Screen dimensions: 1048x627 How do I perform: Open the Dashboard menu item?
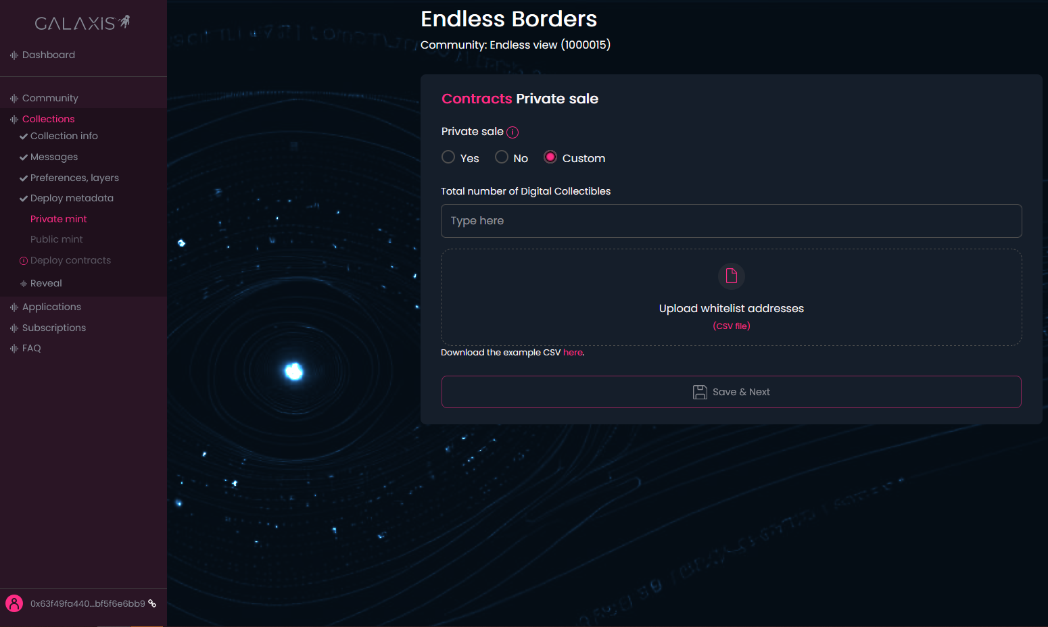[48, 55]
